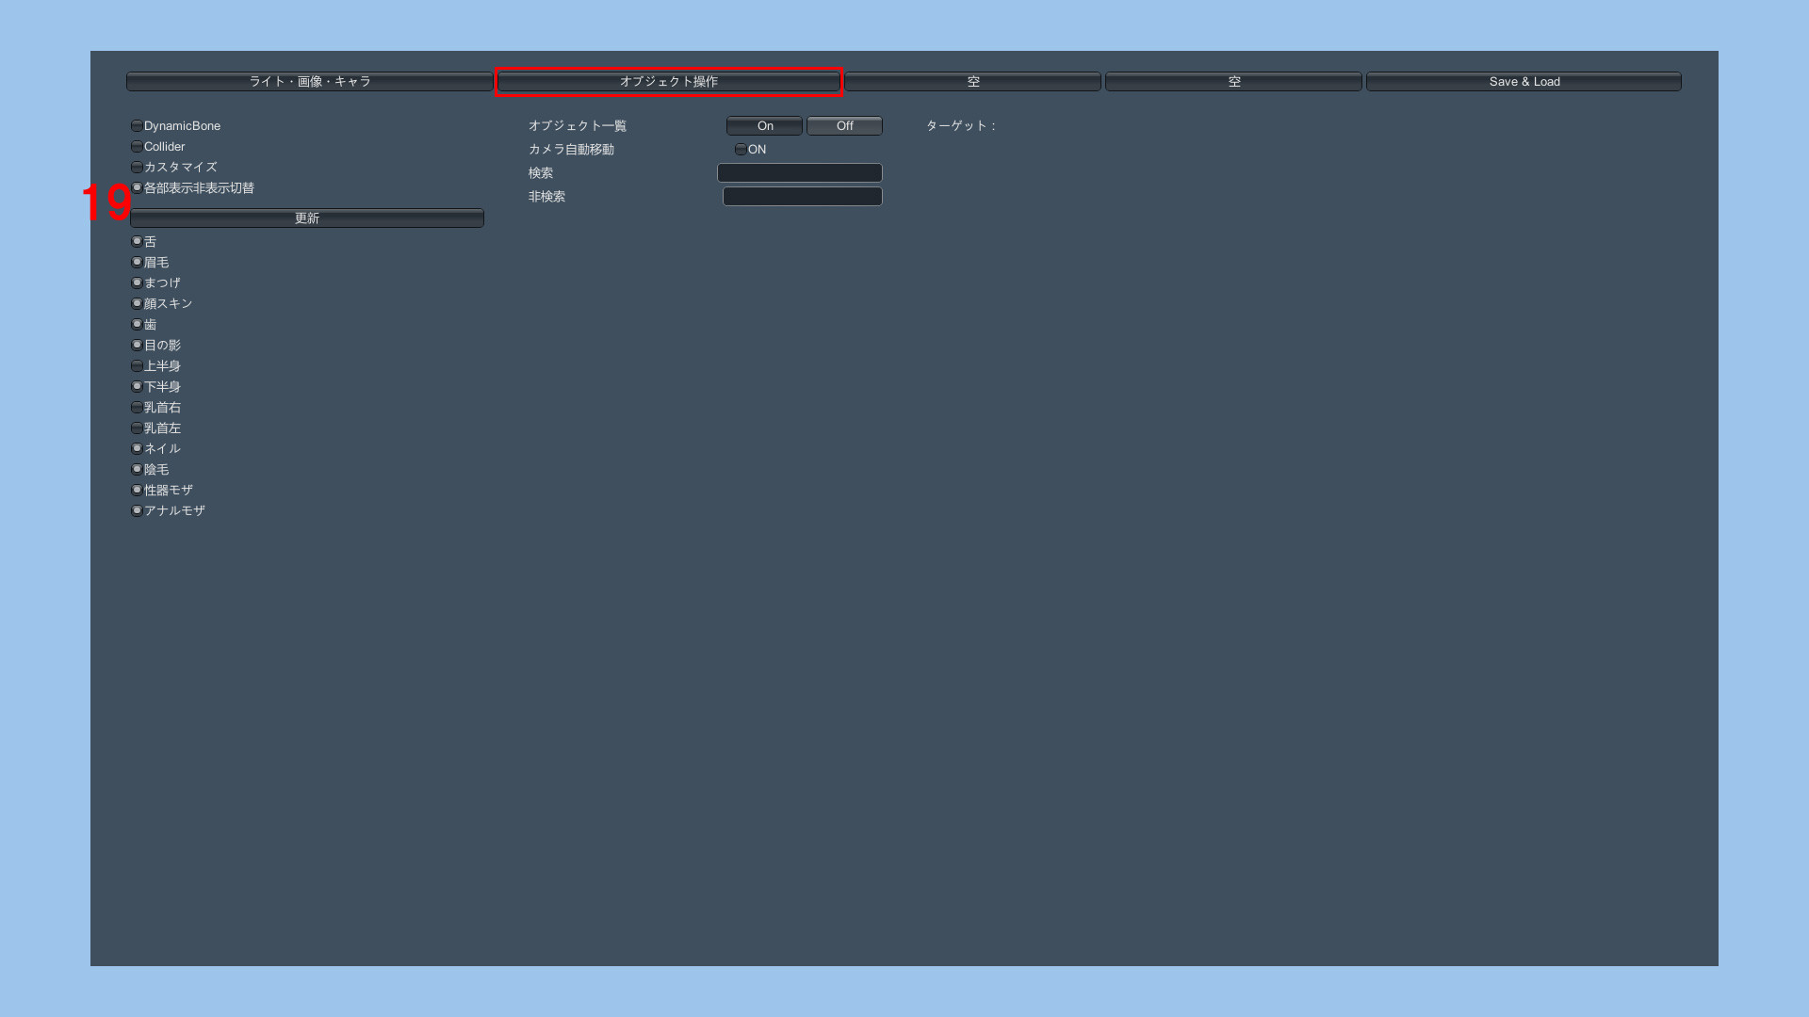Screen dimensions: 1809x1017
Task: Click the 検索 input field
Action: click(x=799, y=172)
